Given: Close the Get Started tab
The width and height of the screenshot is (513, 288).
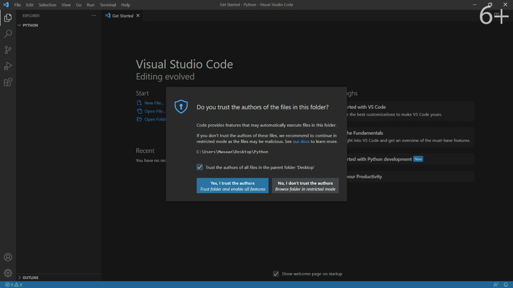Looking at the screenshot, I should 138,16.
